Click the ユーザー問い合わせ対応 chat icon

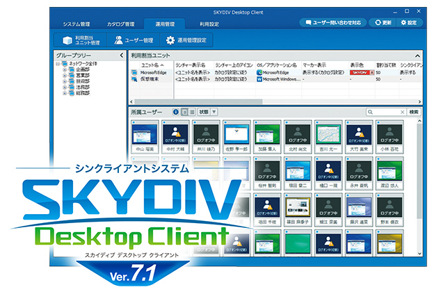click(309, 22)
